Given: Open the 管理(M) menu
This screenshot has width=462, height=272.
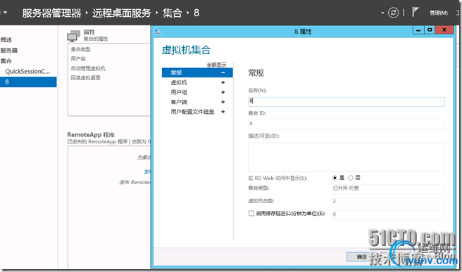Looking at the screenshot, I should coord(439,13).
